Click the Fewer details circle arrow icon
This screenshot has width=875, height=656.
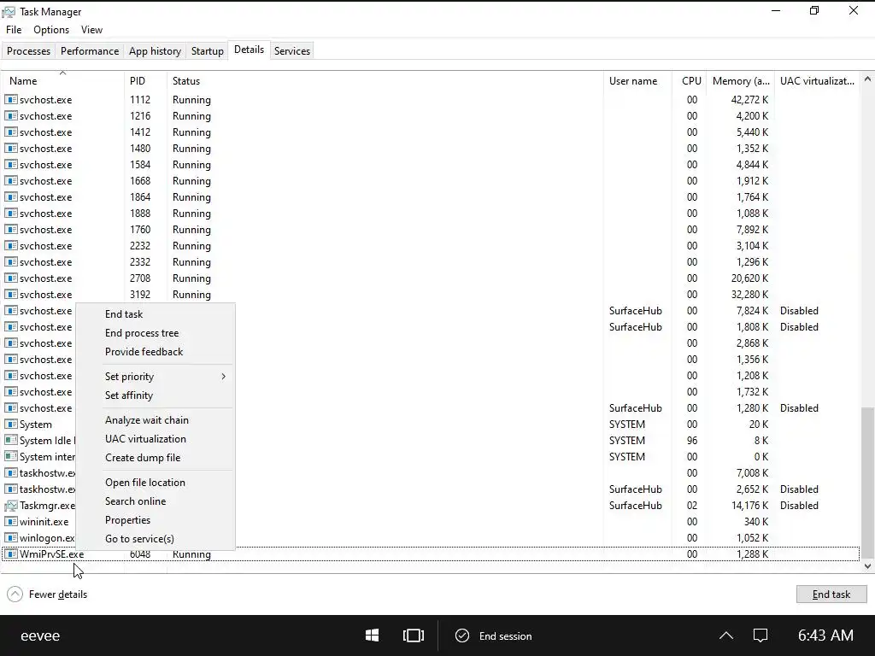click(15, 594)
